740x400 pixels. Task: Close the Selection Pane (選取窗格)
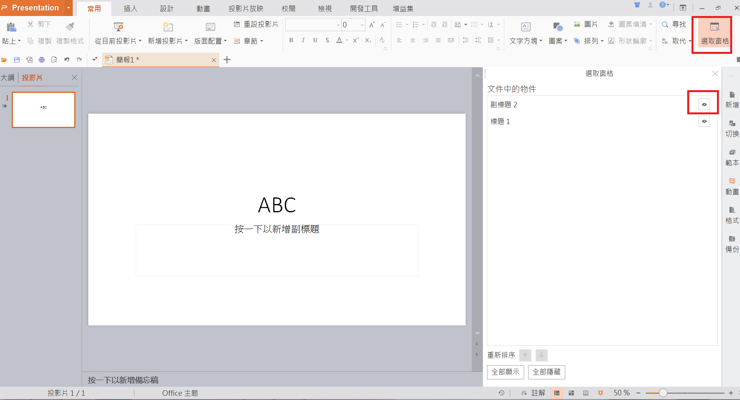(715, 73)
